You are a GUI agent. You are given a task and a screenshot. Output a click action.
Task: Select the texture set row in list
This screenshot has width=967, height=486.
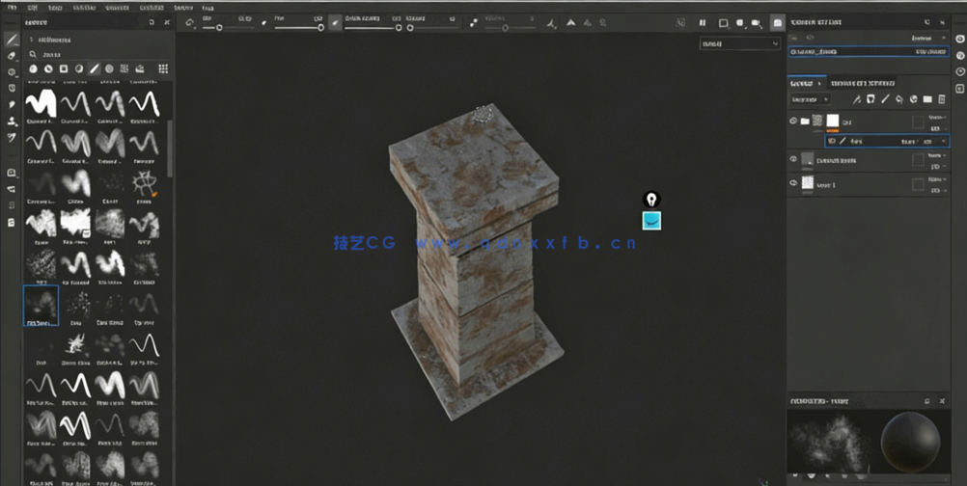tap(869, 52)
